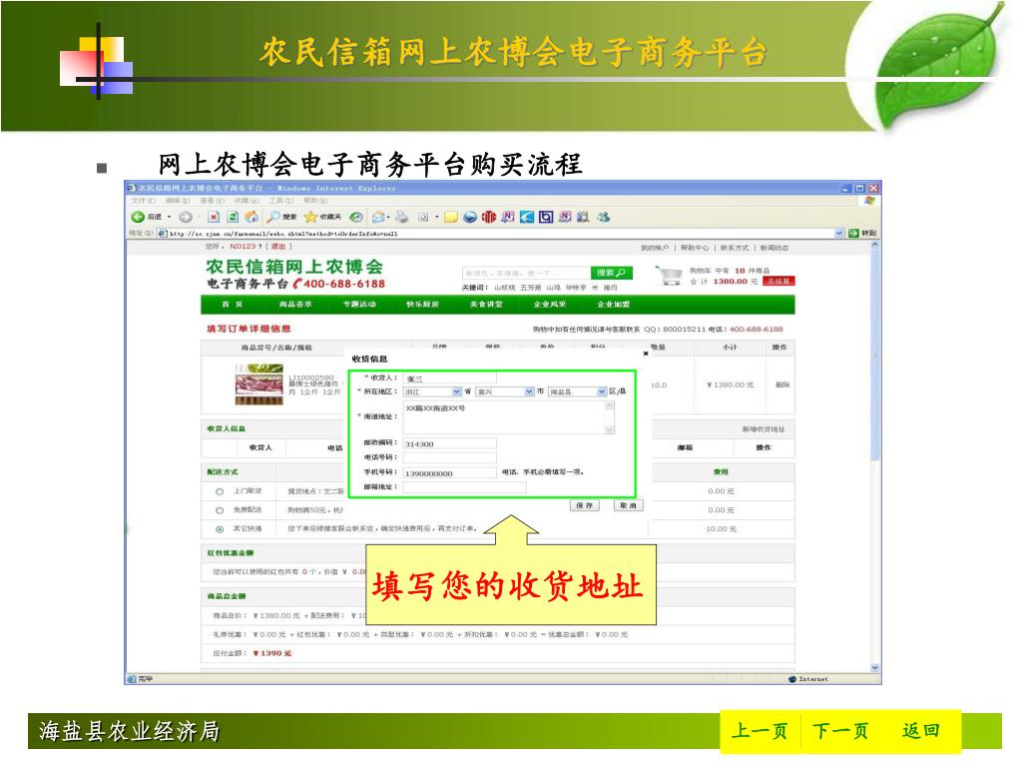Click the red round toolbar icon

pos(489,217)
